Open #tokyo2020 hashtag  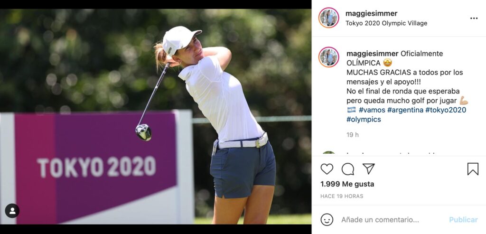(x=445, y=110)
